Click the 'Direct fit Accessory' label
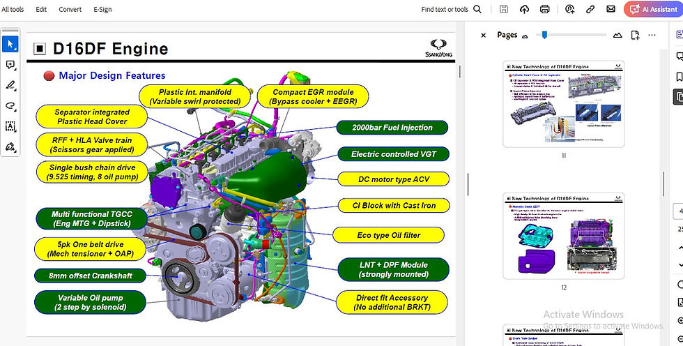683x346 pixels. [392, 303]
